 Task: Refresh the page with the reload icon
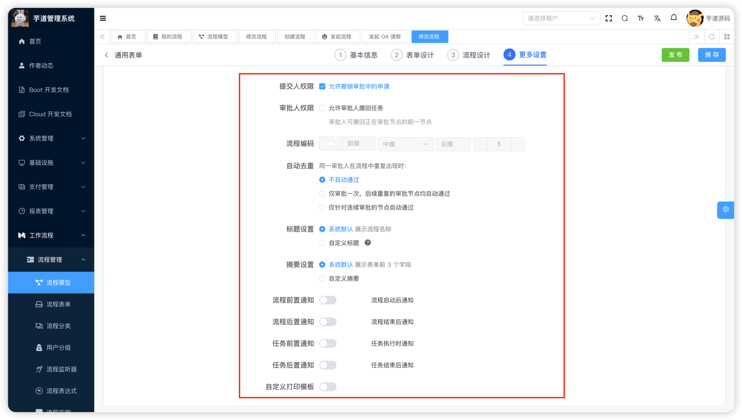[712, 36]
